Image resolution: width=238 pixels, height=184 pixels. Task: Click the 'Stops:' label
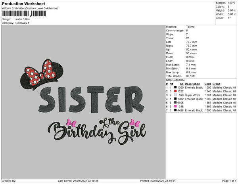coord(170,34)
